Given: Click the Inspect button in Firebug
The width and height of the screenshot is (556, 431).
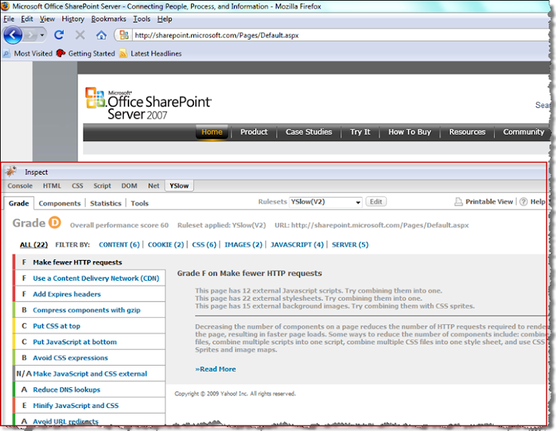Looking at the screenshot, I should 36,172.
